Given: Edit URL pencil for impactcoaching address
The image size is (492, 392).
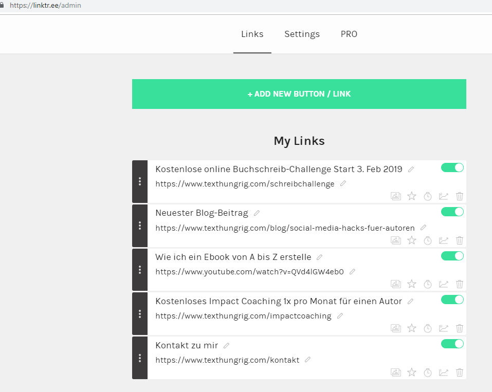Looking at the screenshot, I should click(340, 316).
